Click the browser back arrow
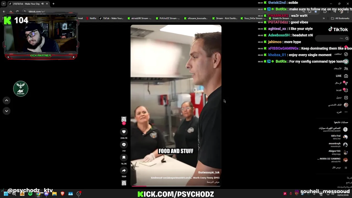 [4, 12]
